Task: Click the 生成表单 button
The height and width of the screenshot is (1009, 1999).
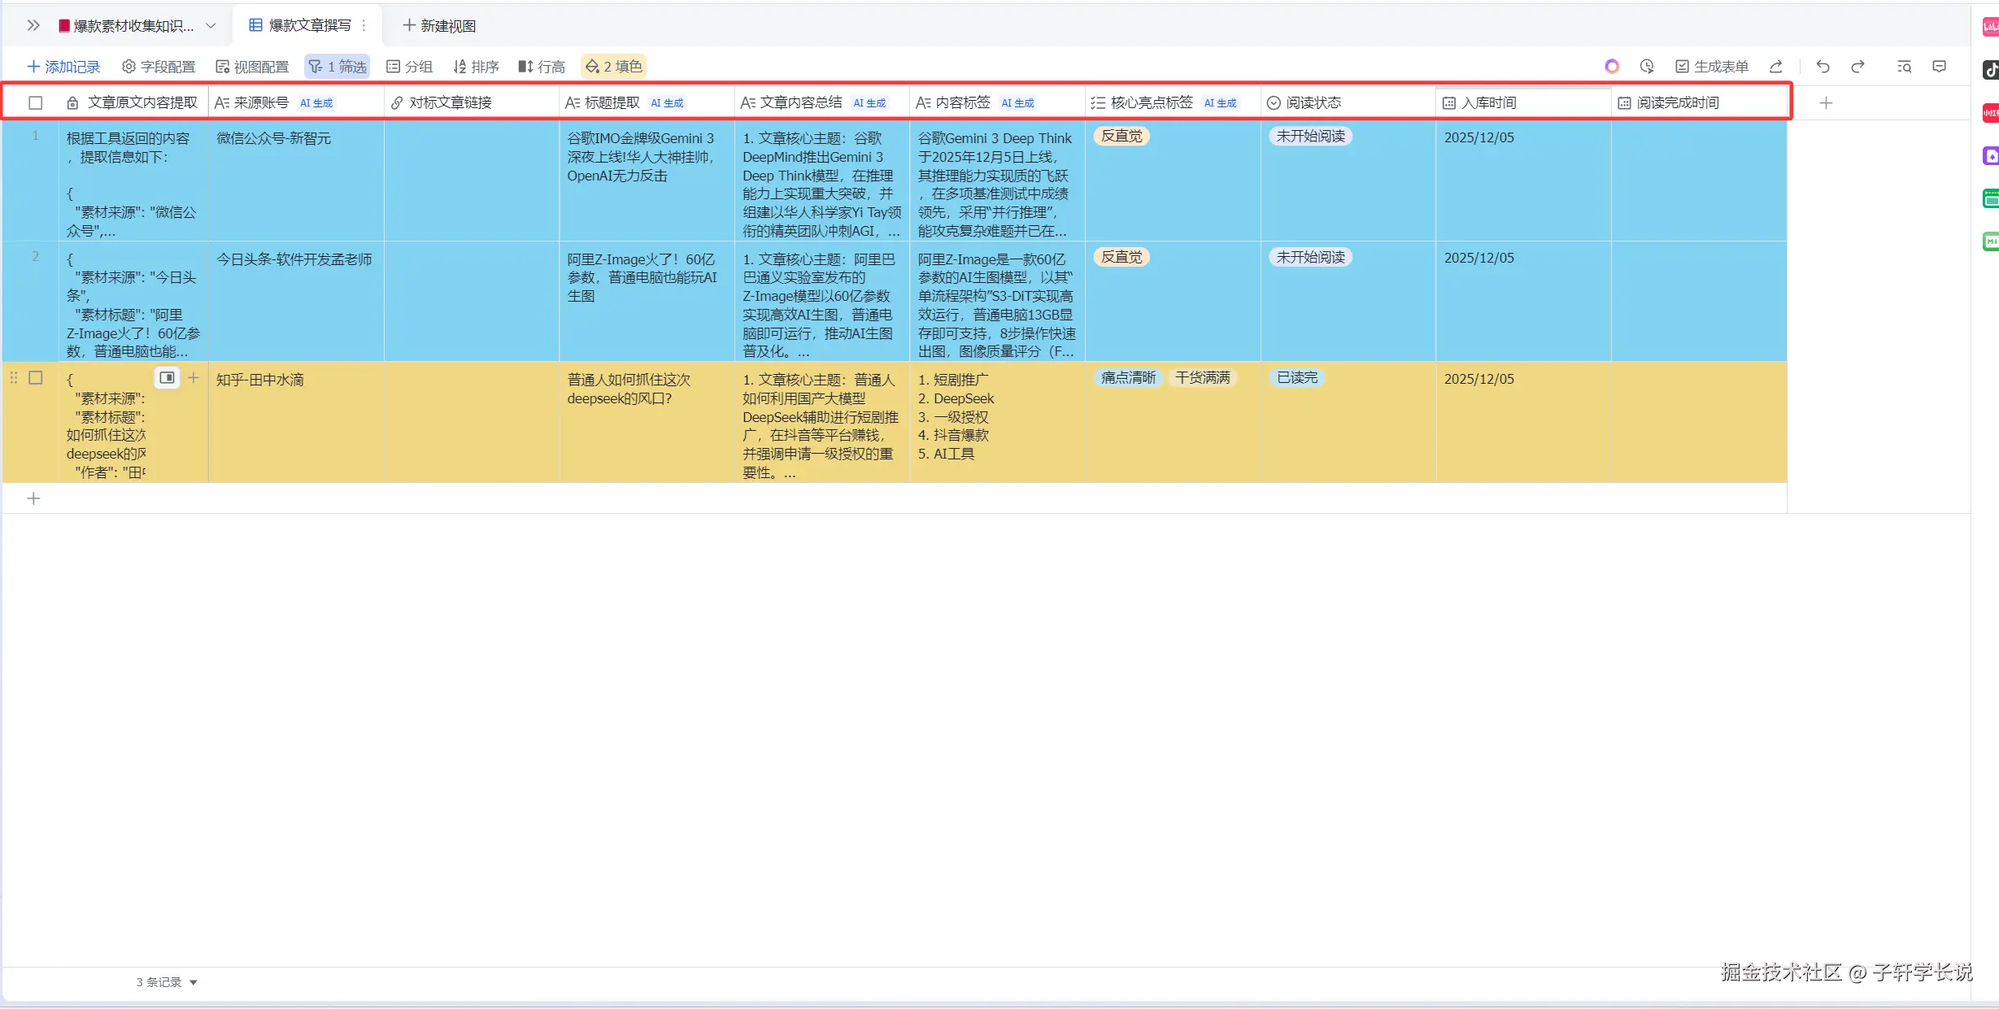Action: pyautogui.click(x=1712, y=67)
